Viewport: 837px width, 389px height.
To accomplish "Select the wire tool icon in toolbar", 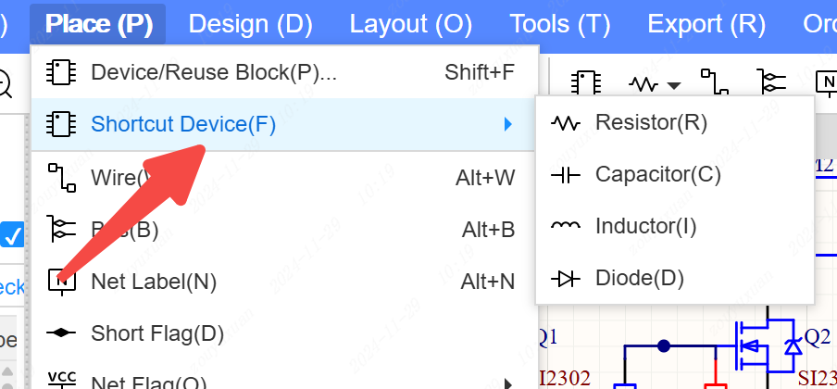I will (x=713, y=83).
